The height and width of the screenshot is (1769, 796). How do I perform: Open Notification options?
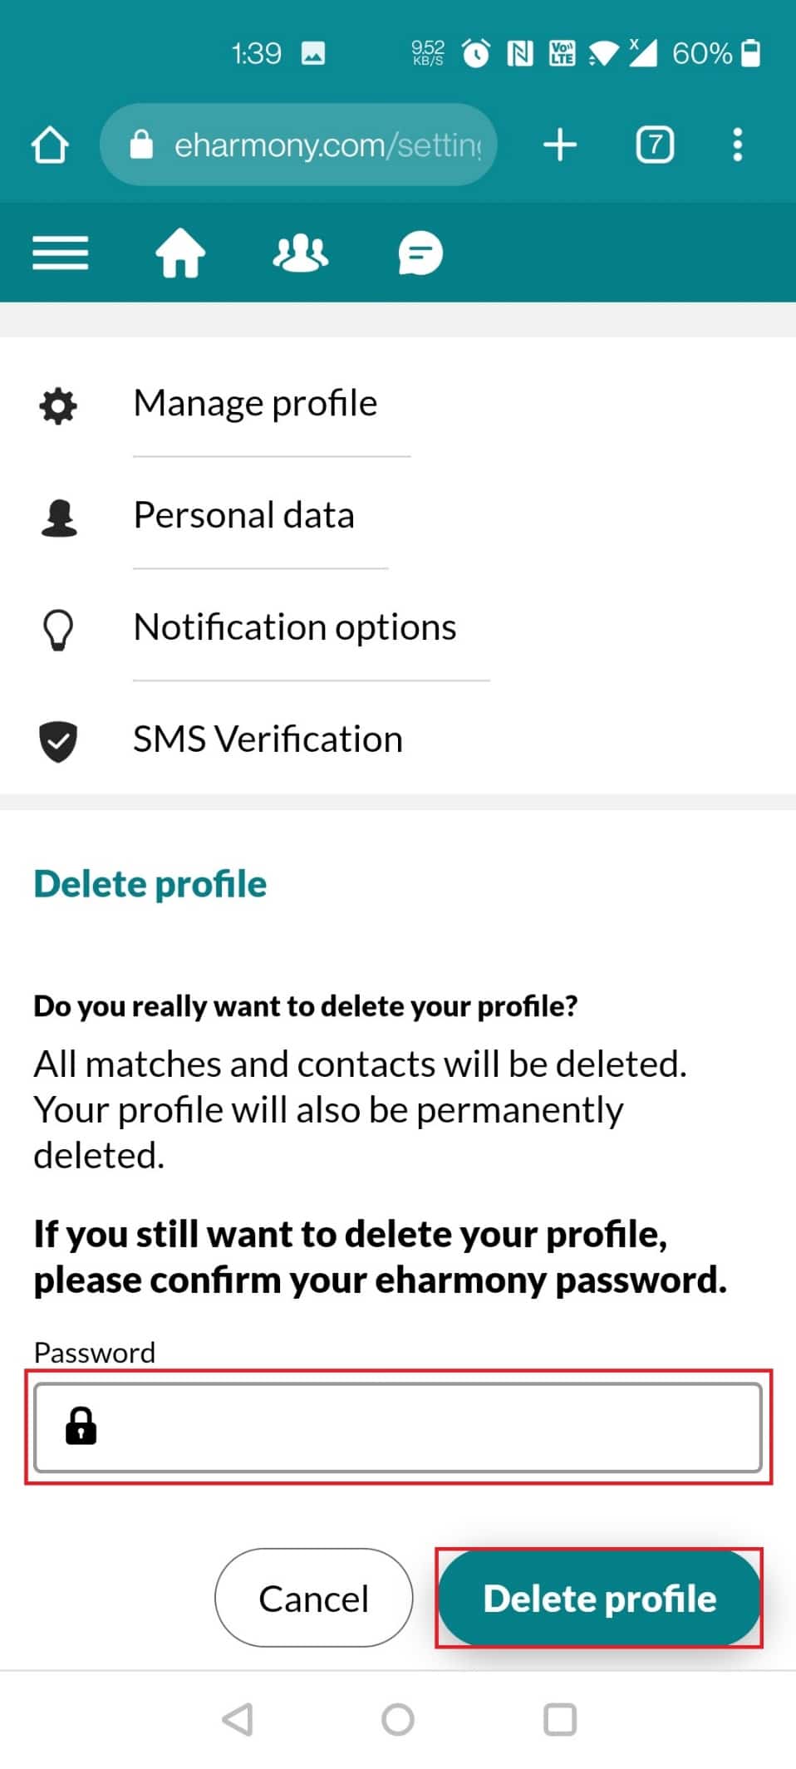pyautogui.click(x=295, y=627)
